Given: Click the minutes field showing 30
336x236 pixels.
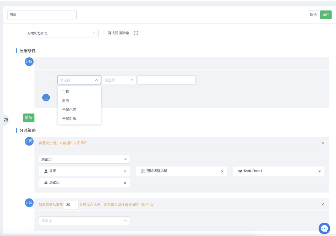Looking at the screenshot, I should [71, 205].
